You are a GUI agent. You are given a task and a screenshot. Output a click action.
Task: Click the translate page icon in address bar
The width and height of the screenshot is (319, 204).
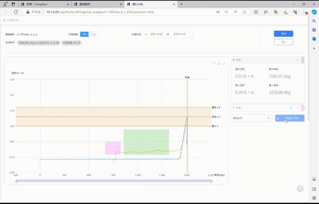[218, 12]
